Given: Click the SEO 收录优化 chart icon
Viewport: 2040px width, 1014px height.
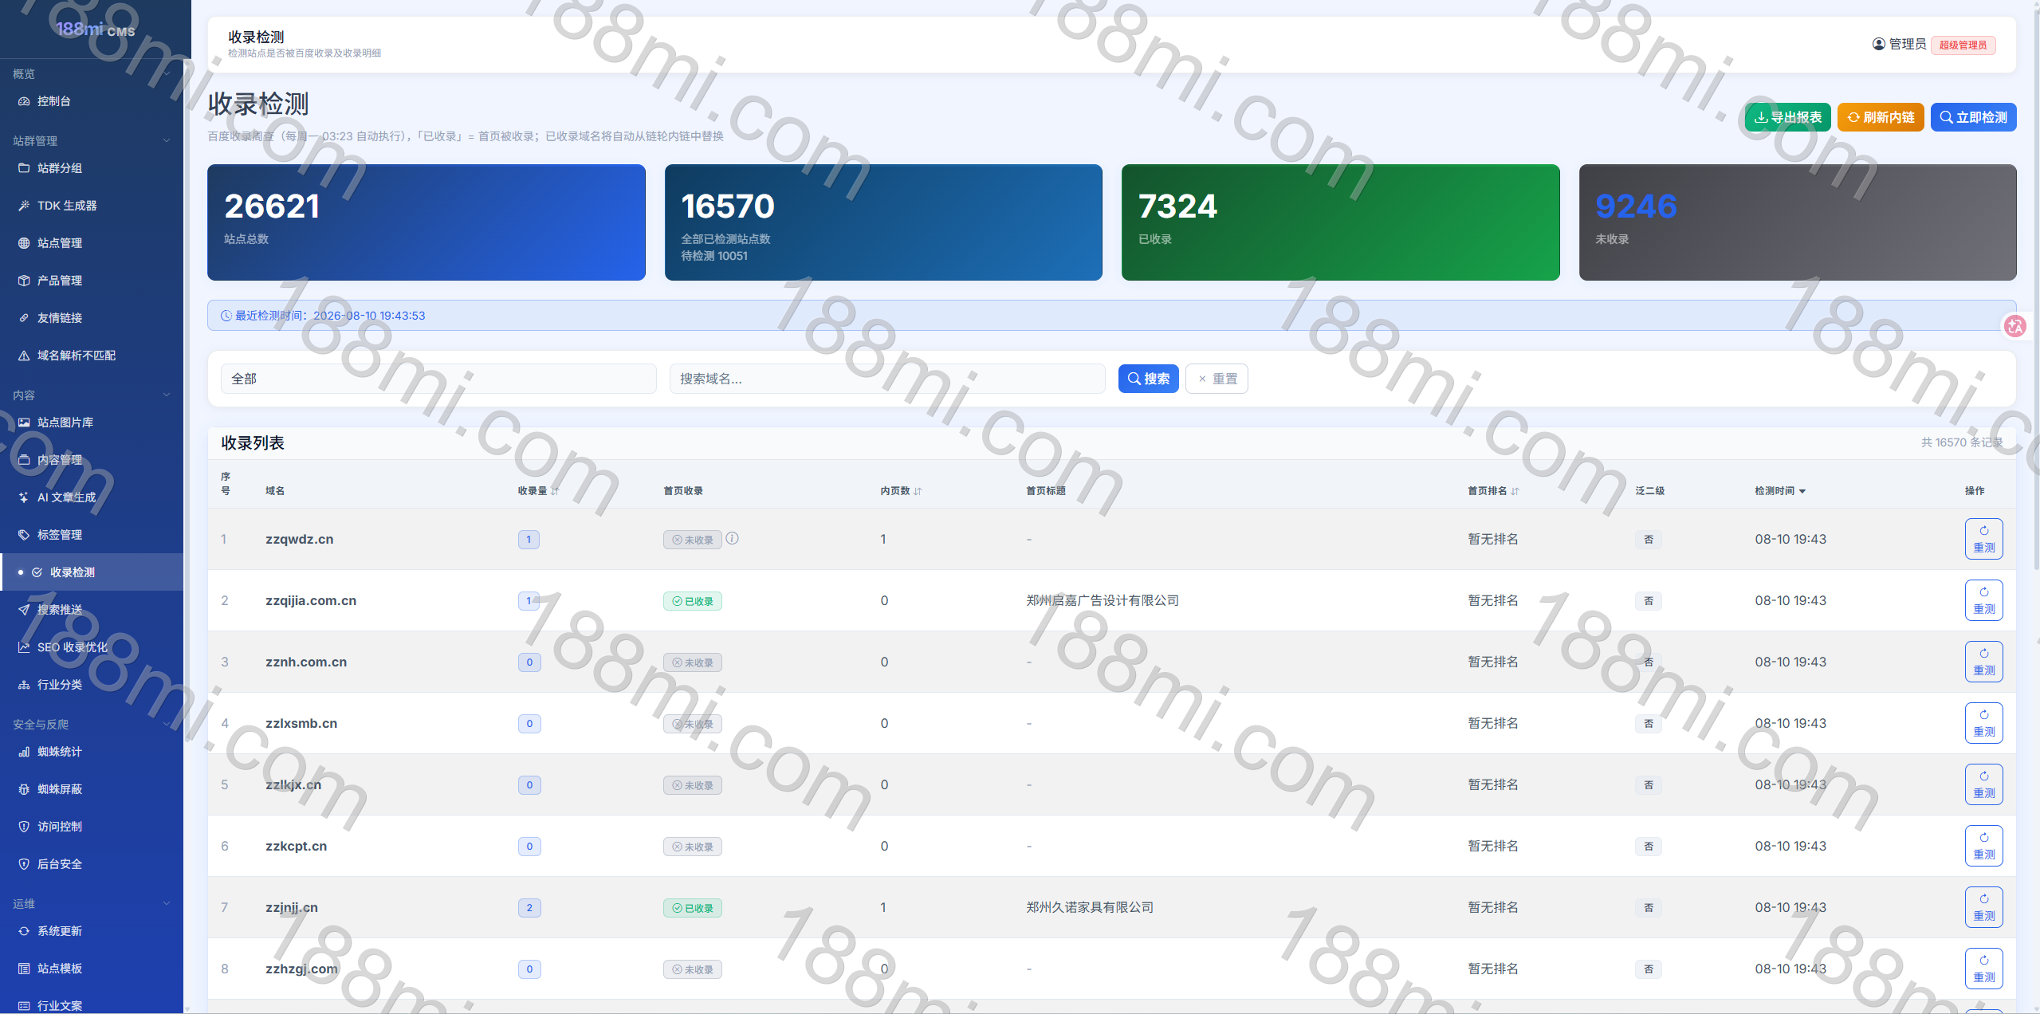Looking at the screenshot, I should coord(24,647).
